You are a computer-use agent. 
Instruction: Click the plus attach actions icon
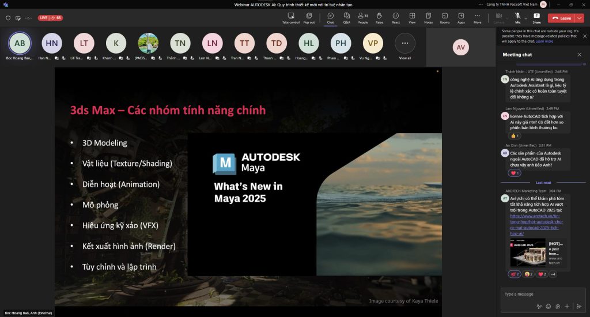(567, 307)
